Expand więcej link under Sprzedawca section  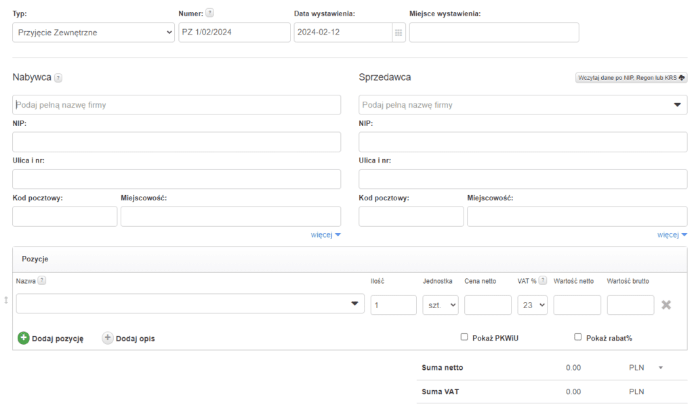[672, 235]
